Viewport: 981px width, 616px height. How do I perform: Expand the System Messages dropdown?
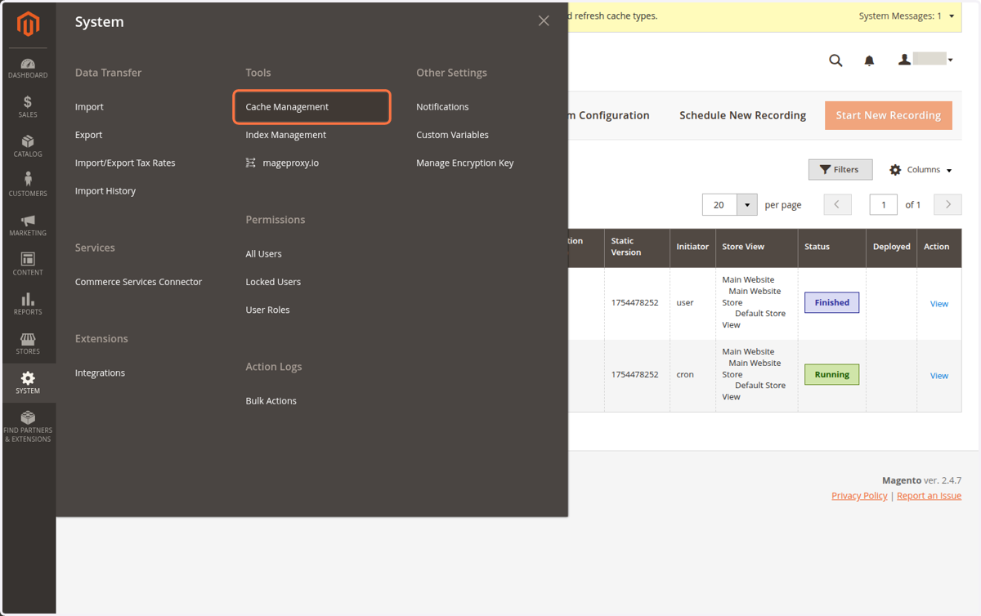(x=907, y=16)
